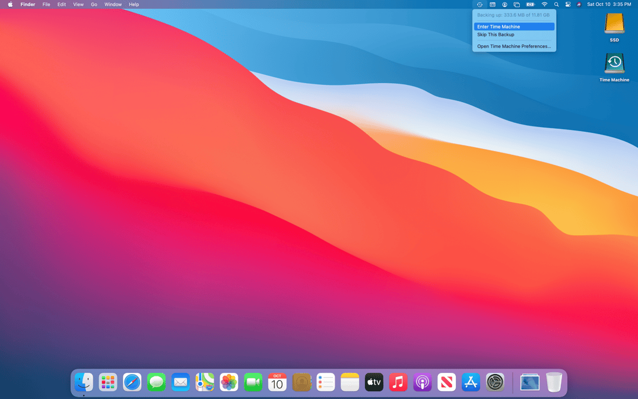Screen dimensions: 638x399
Task: Open the Finder menu in menu bar
Action: (x=28, y=5)
